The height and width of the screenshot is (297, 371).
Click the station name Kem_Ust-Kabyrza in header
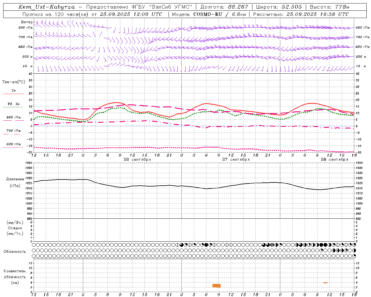click(46, 7)
